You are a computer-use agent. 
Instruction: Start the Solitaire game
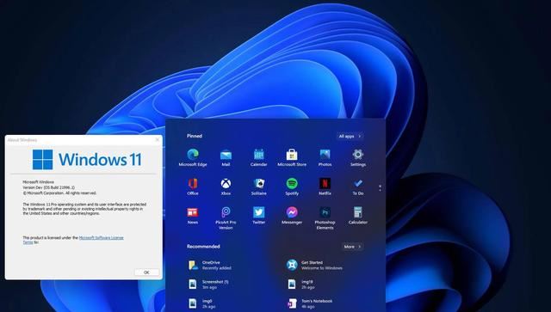coord(258,187)
